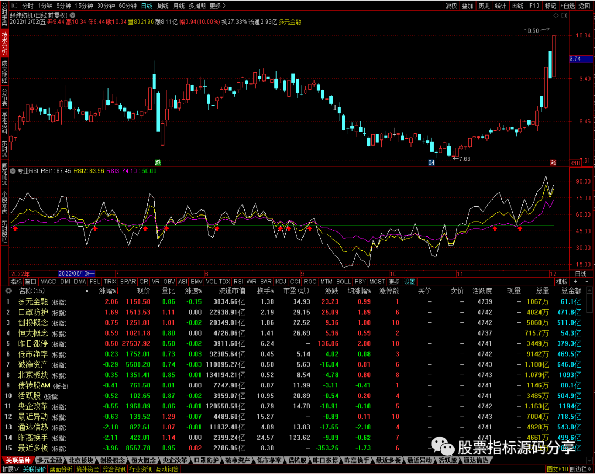The height and width of the screenshot is (474, 595).
Task: Open the dropdown beside 经纬纺机 title
Action: click(73, 15)
